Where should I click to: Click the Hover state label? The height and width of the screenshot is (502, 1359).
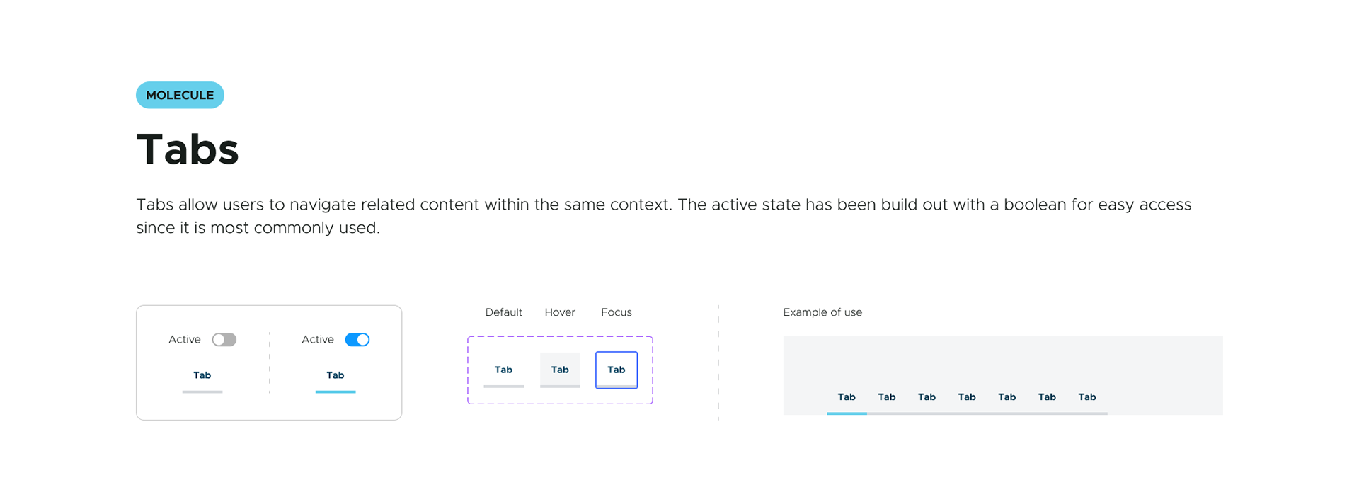tap(560, 312)
